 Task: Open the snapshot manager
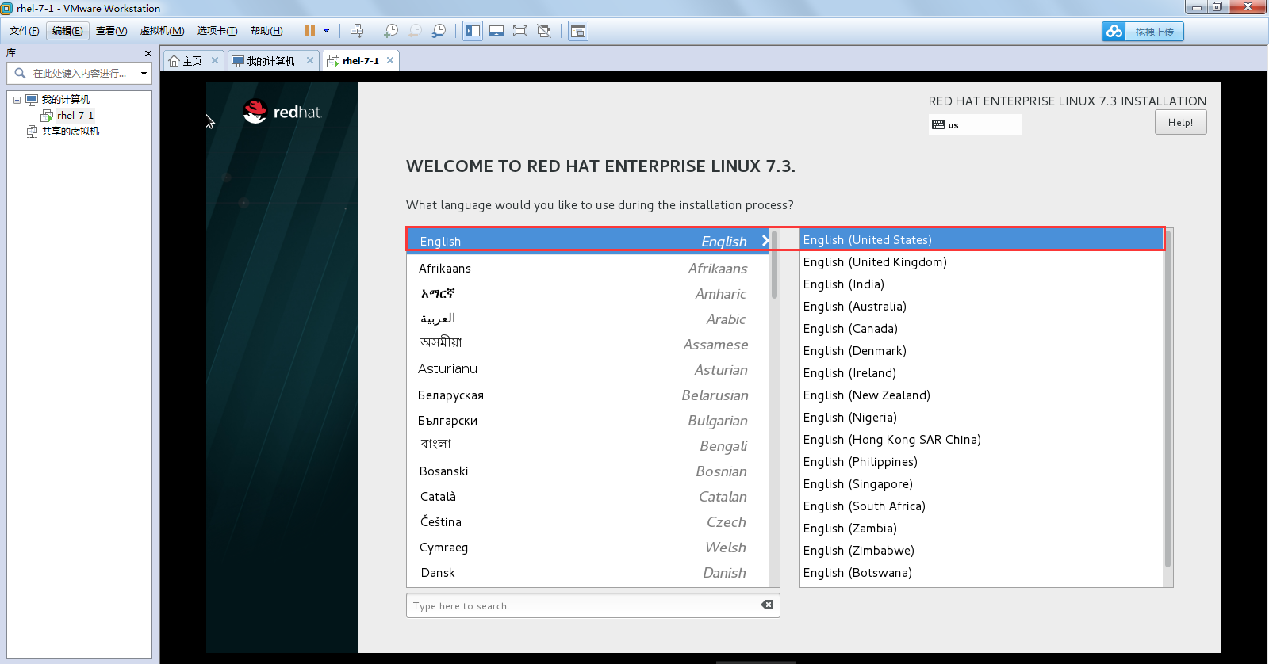click(439, 31)
